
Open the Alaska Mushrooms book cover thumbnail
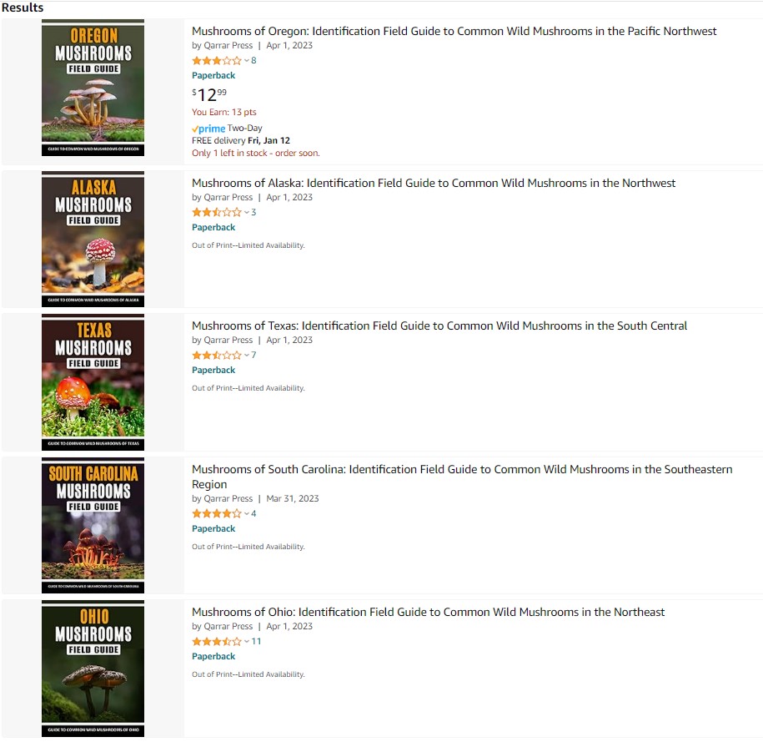[x=93, y=240]
